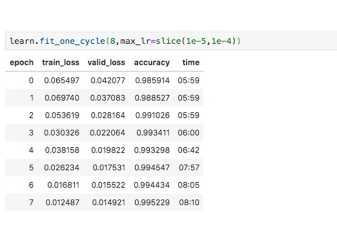Click valid_loss value 0.017531

(109, 168)
